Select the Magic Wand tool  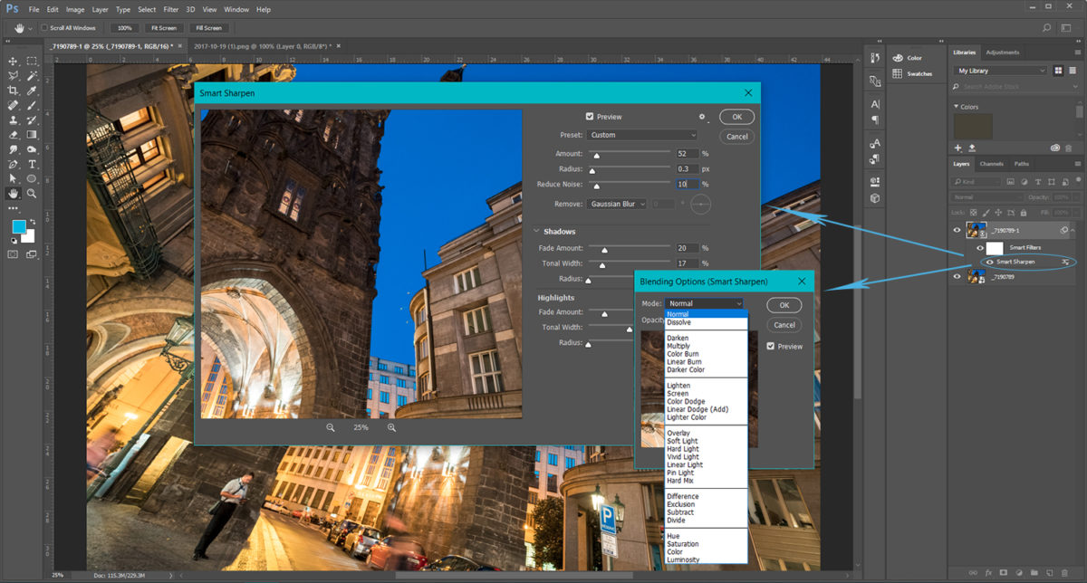pos(33,76)
